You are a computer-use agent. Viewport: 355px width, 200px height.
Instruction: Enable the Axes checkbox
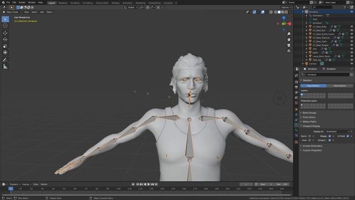310,141
